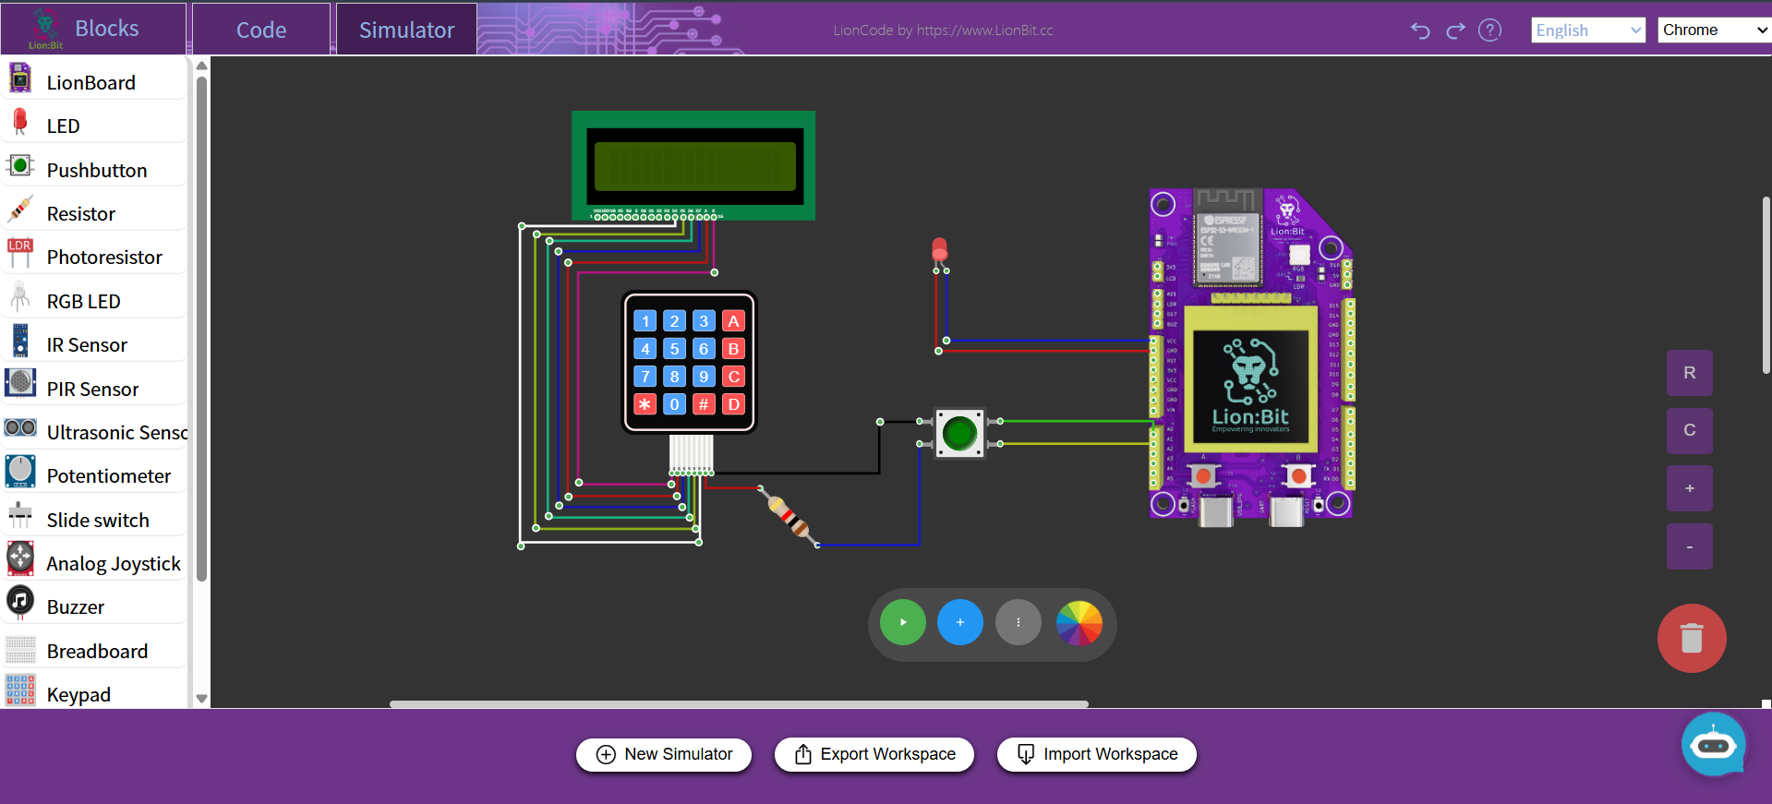
Task: Click the red trash delete button
Action: point(1691,638)
